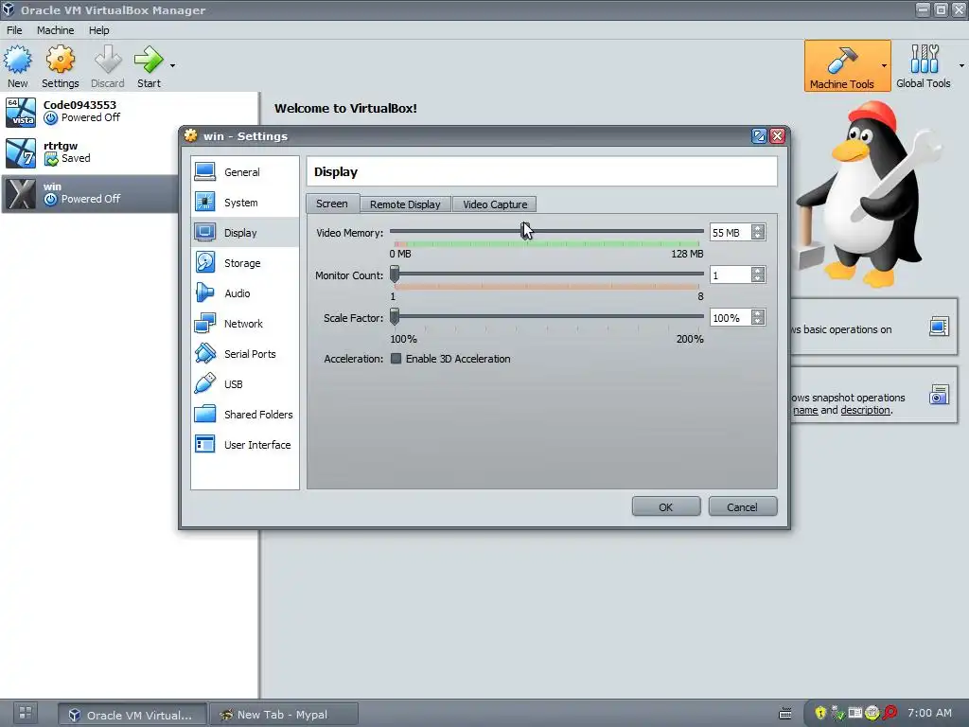
Task: Click the Scale Factor spin arrows
Action: (x=758, y=318)
